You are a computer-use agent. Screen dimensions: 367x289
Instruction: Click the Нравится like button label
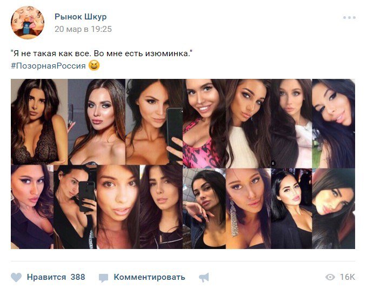[x=46, y=277]
